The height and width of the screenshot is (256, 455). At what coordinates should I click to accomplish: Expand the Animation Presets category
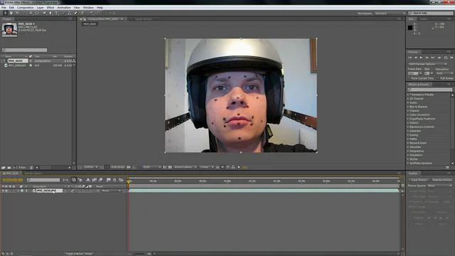click(408, 95)
